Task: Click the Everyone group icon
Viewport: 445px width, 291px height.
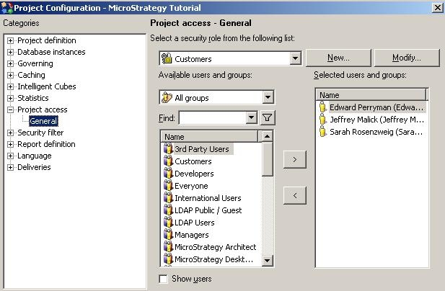Action: click(168, 186)
